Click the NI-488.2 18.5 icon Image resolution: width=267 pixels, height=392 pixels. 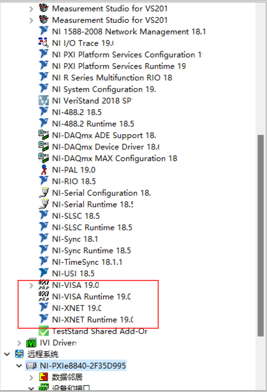click(x=44, y=112)
